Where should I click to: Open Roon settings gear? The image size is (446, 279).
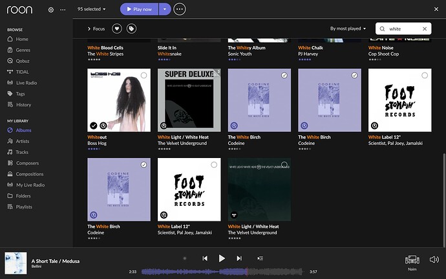pyautogui.click(x=51, y=10)
